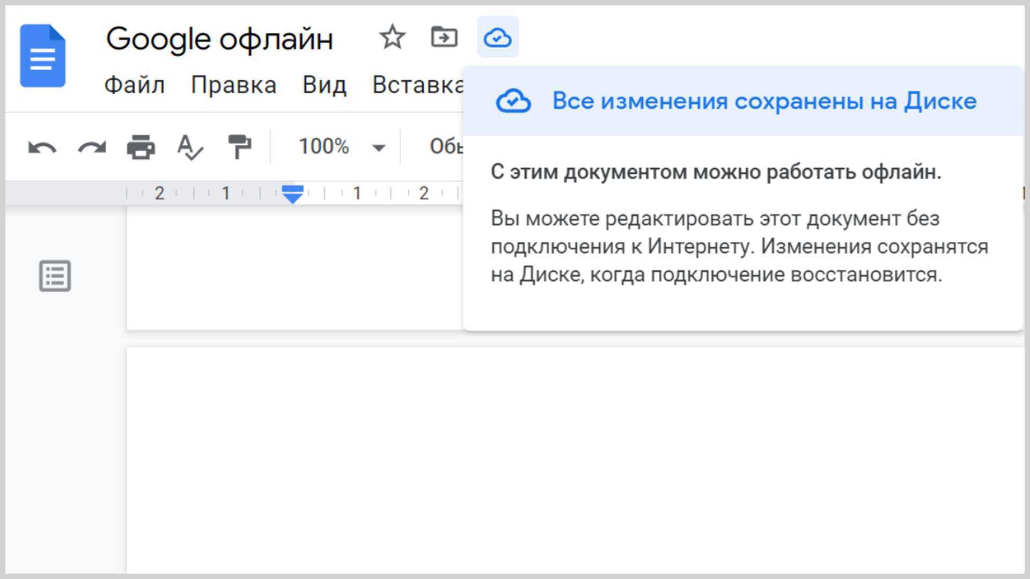The image size is (1030, 579).
Task: Show the document outline sidebar icon
Action: 55,276
